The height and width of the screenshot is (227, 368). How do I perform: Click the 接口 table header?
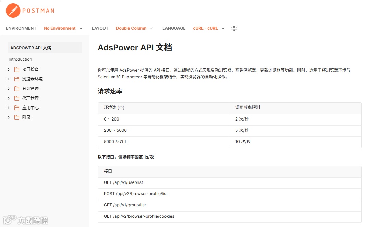[230, 172]
